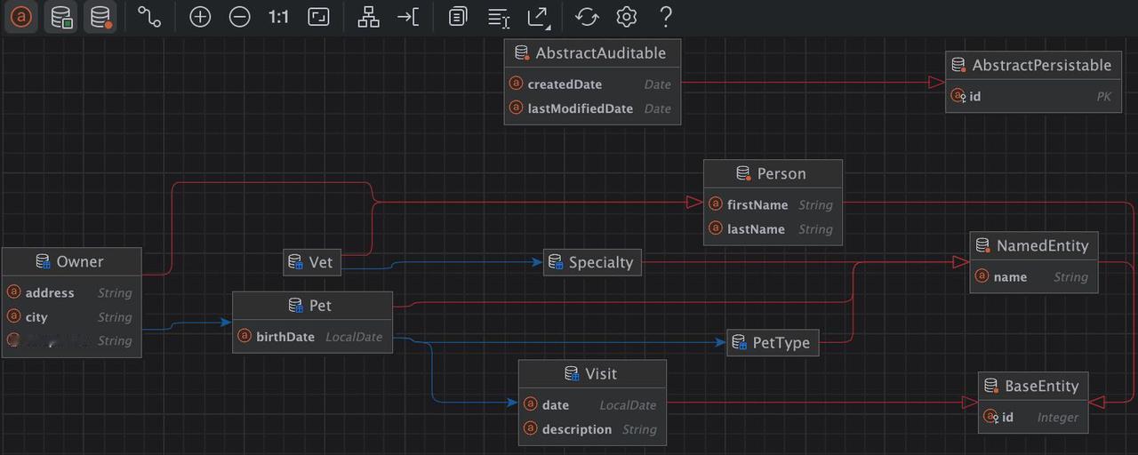The width and height of the screenshot is (1138, 455).
Task: Click the lastModifiedDate attribute row
Action: [592, 108]
